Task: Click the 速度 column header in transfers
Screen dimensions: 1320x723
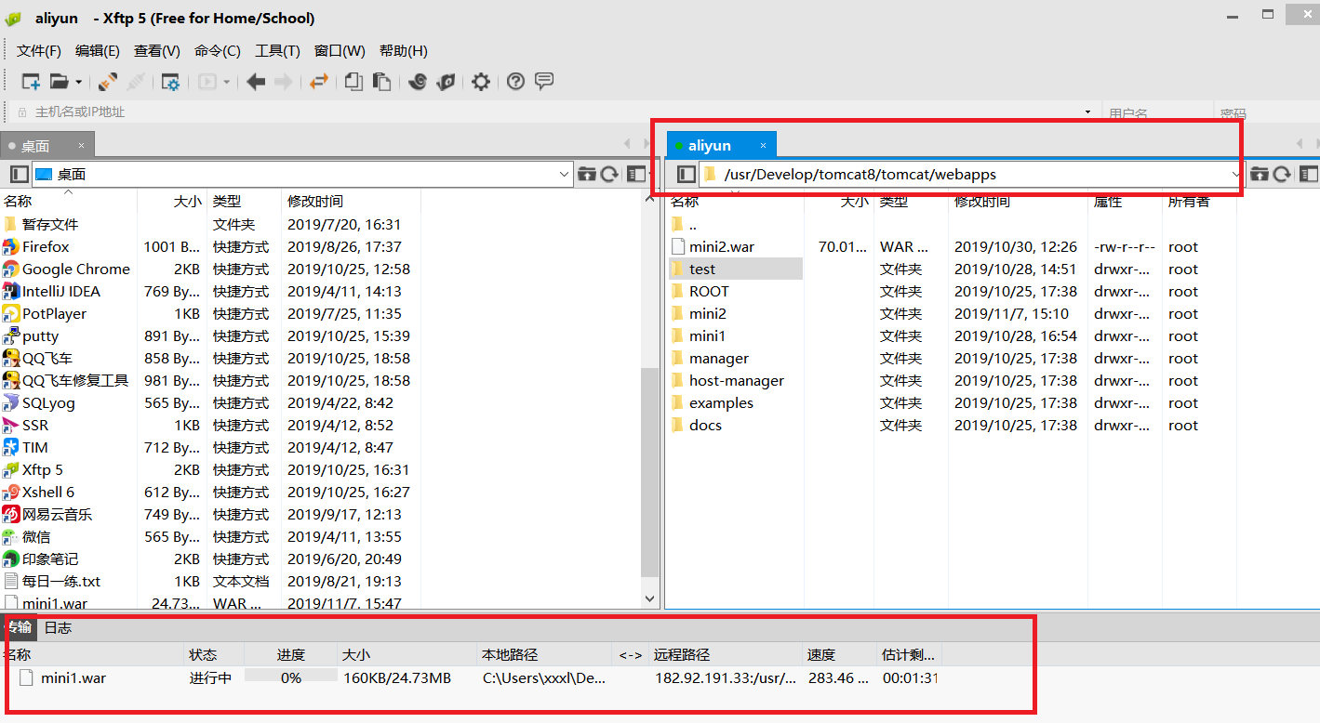Action: click(x=839, y=654)
